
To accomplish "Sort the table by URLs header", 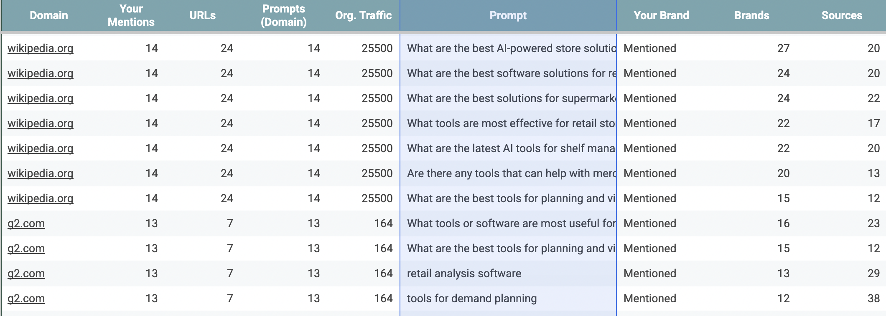I will click(202, 15).
